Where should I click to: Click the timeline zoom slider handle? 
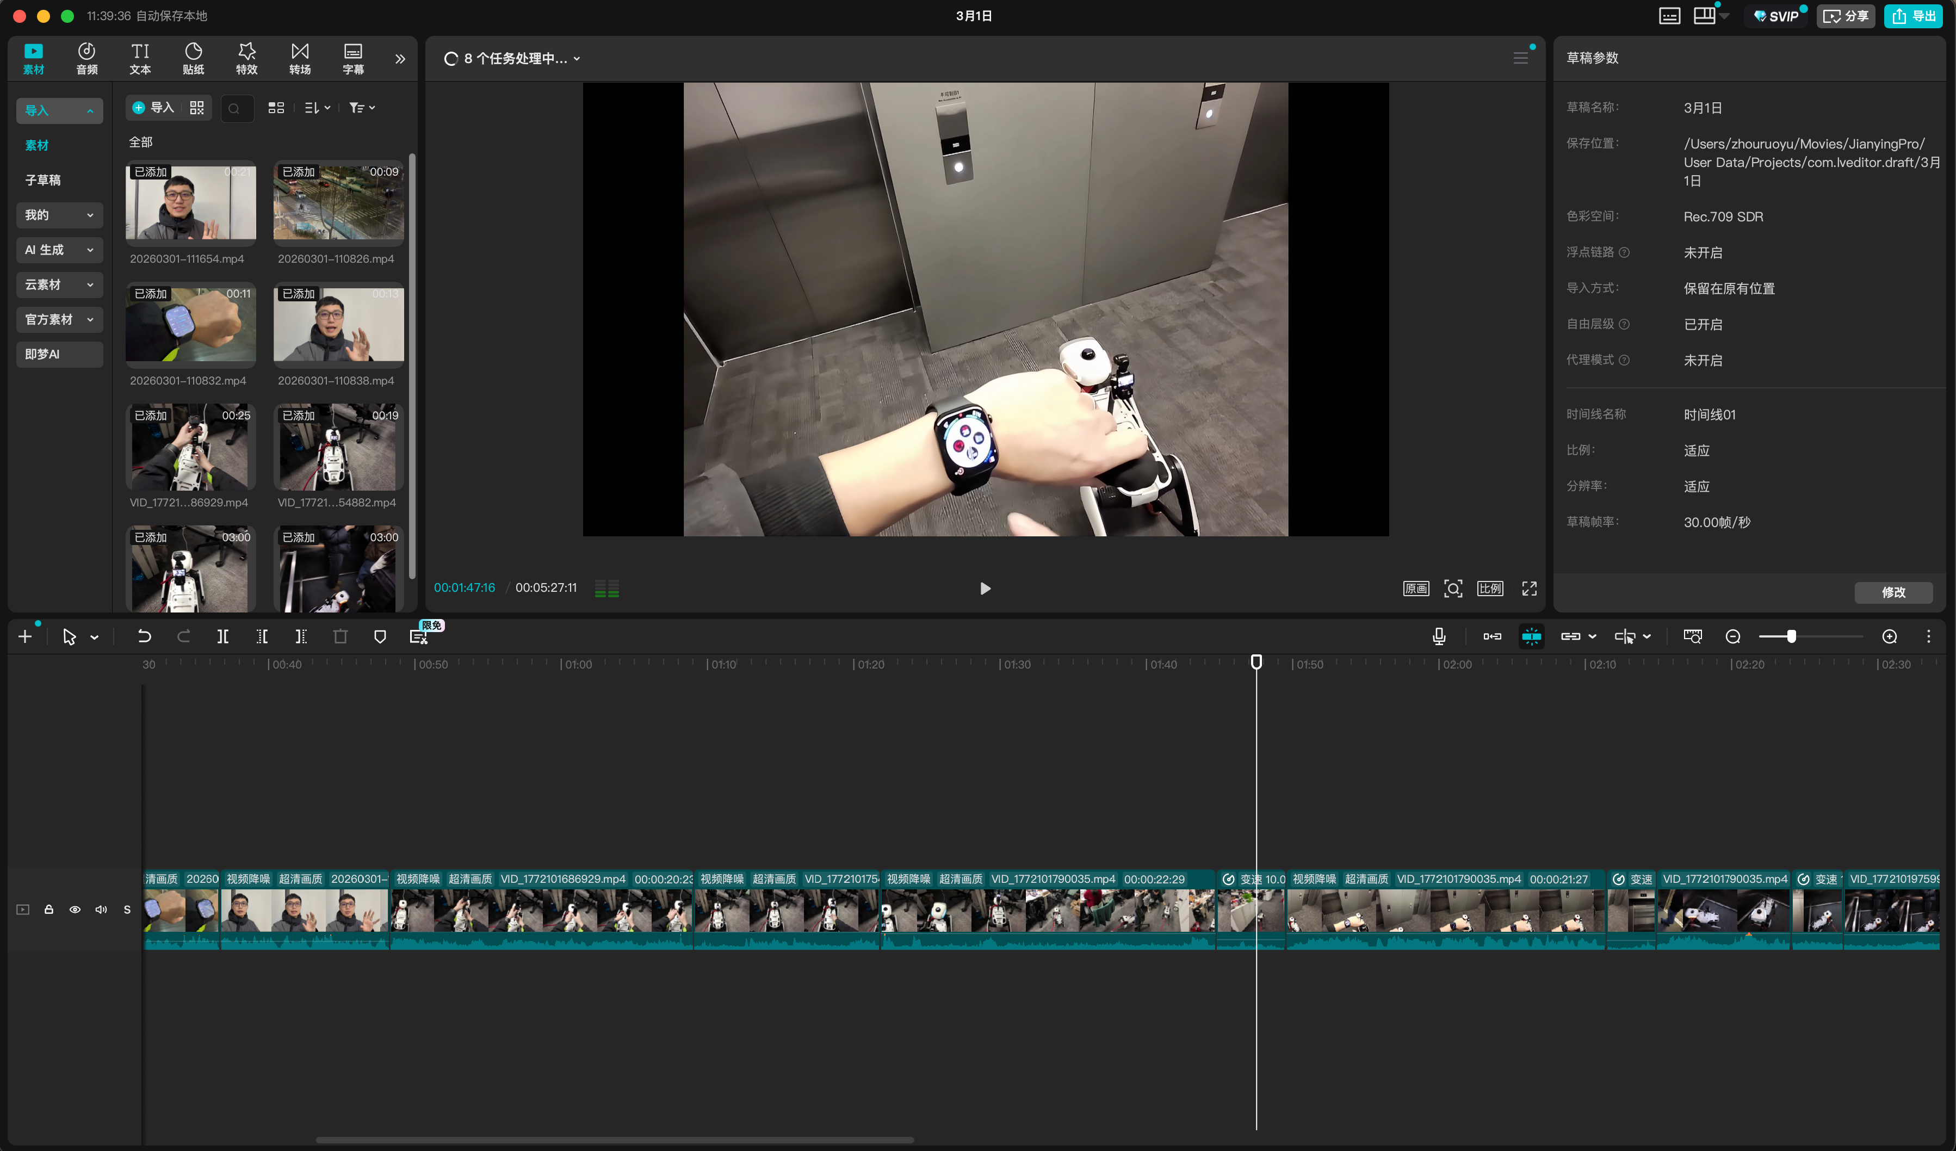coord(1791,636)
